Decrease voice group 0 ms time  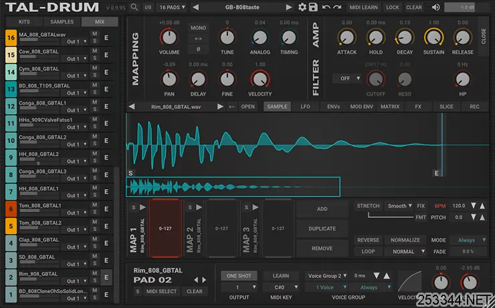(377, 276)
